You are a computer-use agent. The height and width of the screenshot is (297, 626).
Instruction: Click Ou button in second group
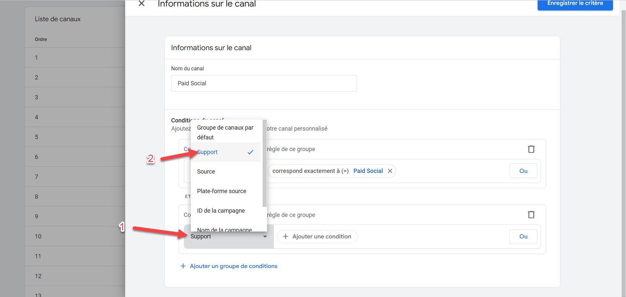coord(523,236)
